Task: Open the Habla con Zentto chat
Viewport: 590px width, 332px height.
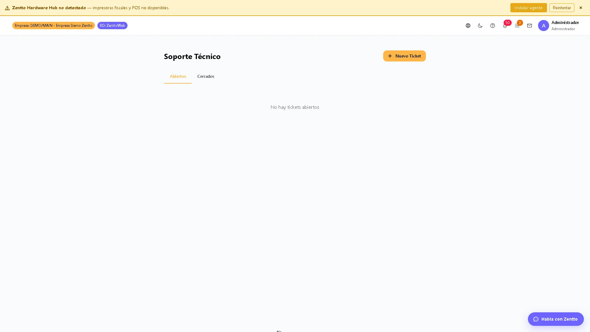Action: tap(556, 319)
